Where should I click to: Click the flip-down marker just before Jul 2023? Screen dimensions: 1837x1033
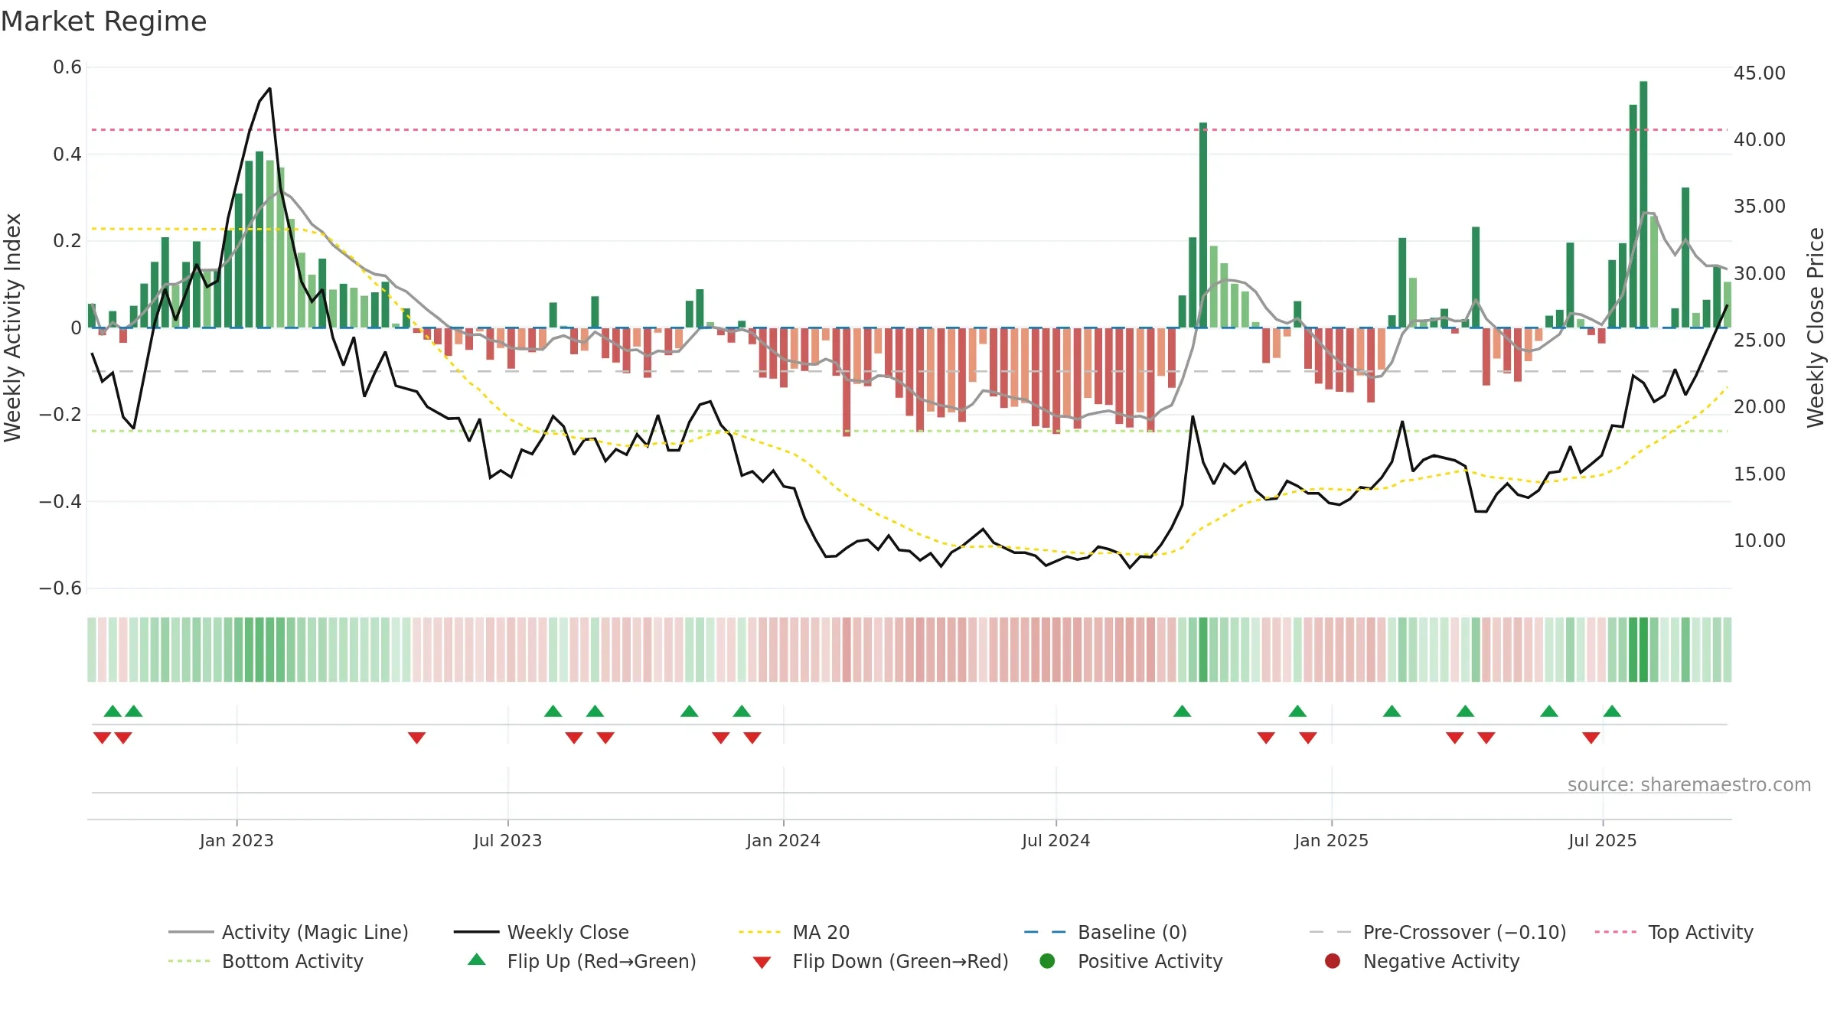[x=416, y=738]
